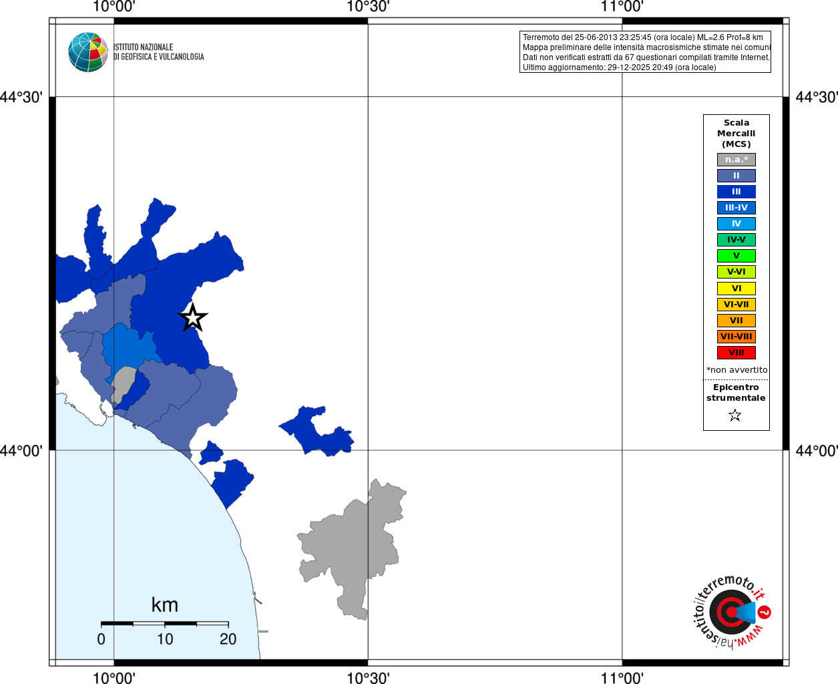Click 'Dati non verificati' info line

(x=646, y=57)
